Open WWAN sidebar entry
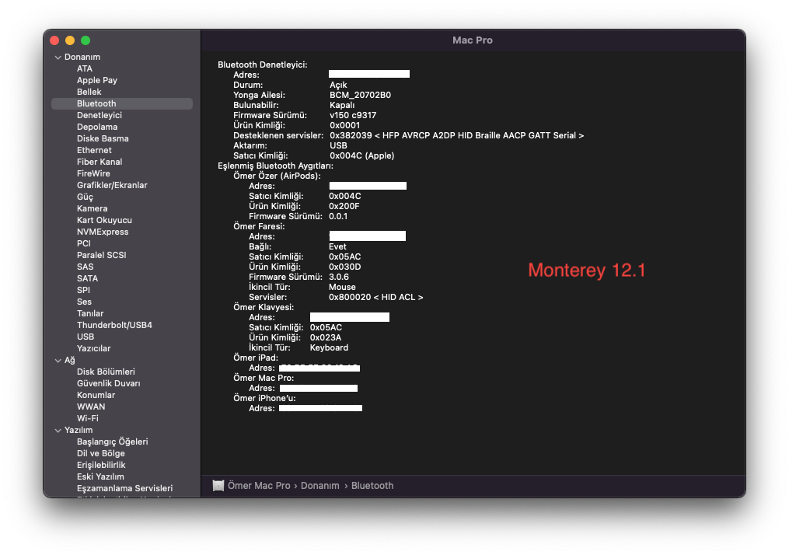The width and height of the screenshot is (789, 555). click(91, 407)
